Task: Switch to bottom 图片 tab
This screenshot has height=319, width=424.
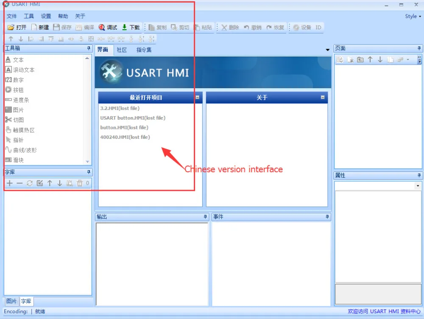Action: (x=11, y=301)
